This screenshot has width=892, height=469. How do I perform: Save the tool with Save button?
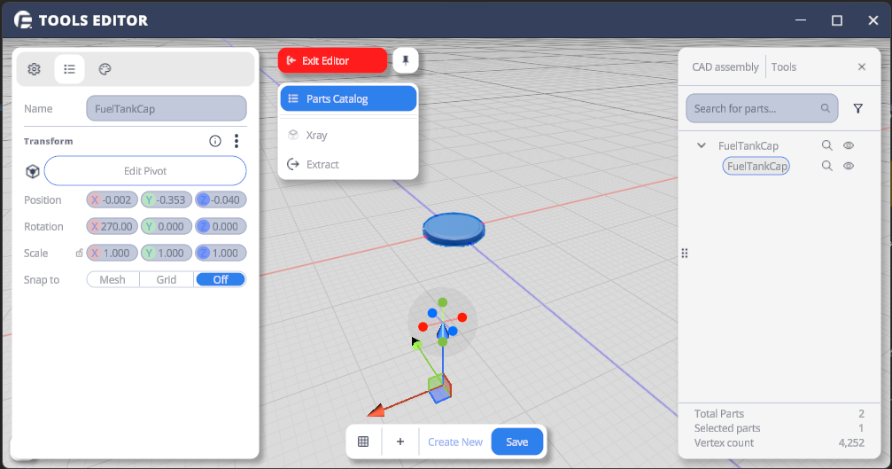(x=516, y=442)
